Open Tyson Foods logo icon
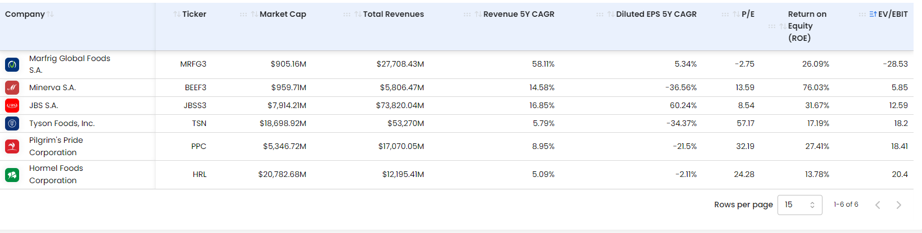 point(12,123)
